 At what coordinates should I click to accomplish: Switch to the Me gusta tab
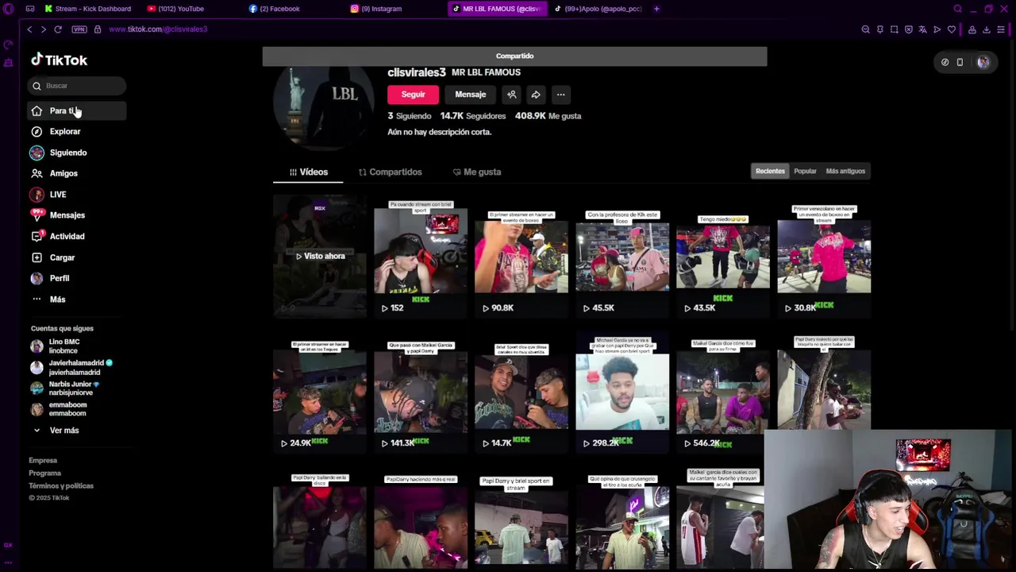(x=477, y=172)
